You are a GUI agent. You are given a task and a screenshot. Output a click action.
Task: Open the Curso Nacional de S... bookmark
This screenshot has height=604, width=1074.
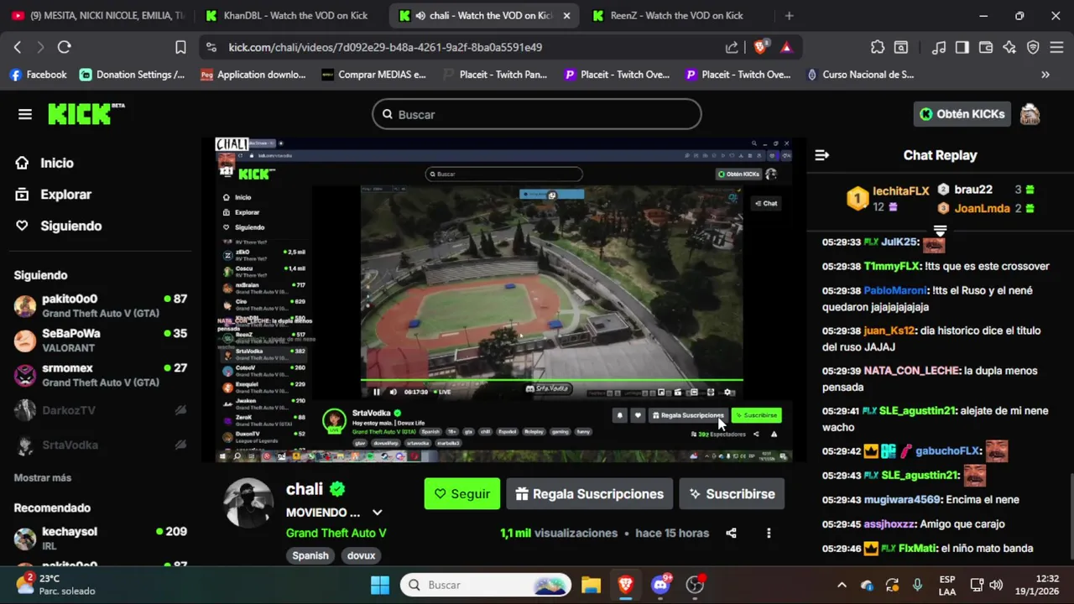[x=860, y=75]
